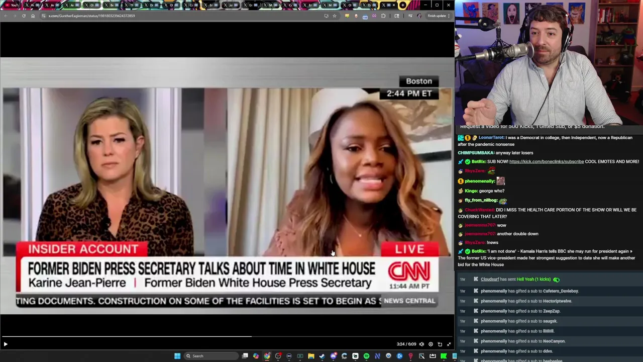This screenshot has height=362, width=643.
Task: Select the gifted sub to ZeepZap row
Action: coord(549,311)
